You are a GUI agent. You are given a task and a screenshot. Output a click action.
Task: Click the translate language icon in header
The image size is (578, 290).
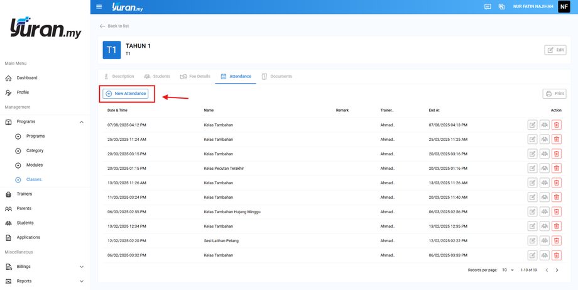click(501, 7)
